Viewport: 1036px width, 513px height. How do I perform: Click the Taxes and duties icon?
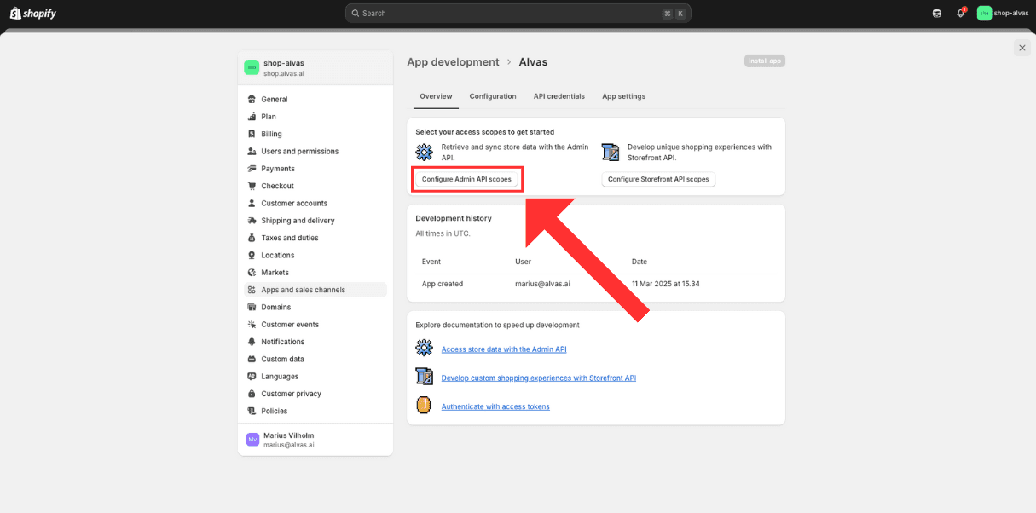pyautogui.click(x=252, y=238)
